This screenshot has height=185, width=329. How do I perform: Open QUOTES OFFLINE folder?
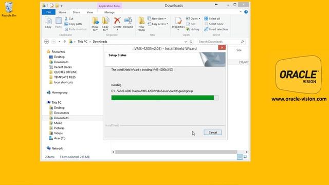pyautogui.click(x=63, y=72)
